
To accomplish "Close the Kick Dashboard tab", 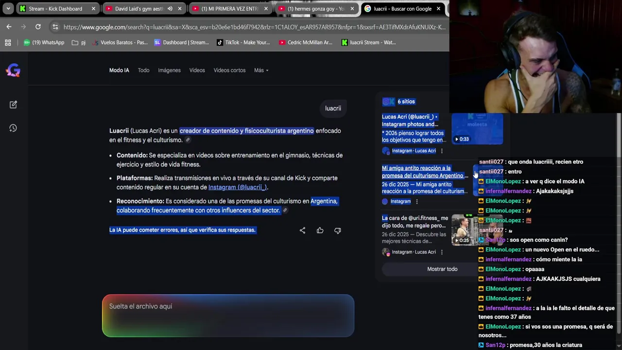I will click(x=93, y=9).
